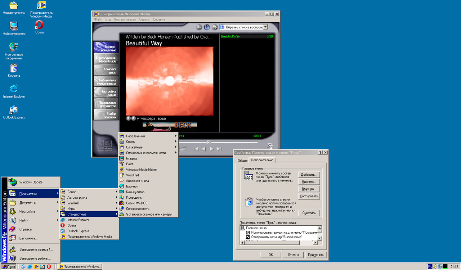Click the seek slider thumb in Media Player

point(209,143)
